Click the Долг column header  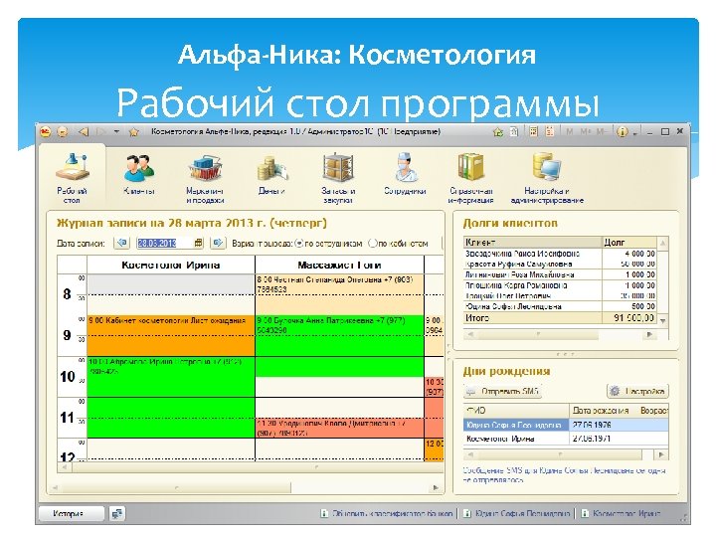[629, 242]
